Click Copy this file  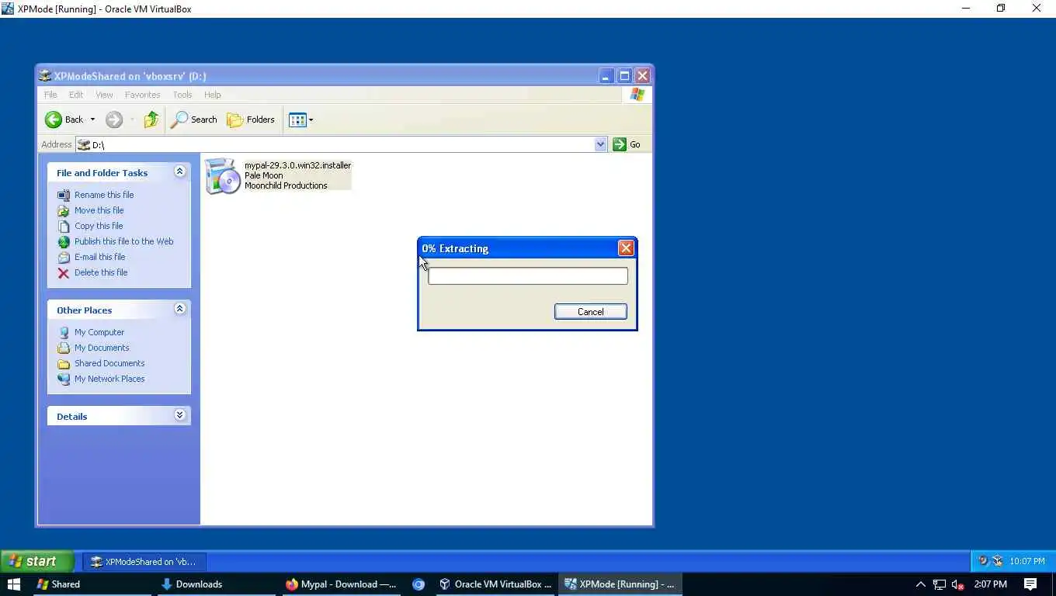[x=99, y=226]
